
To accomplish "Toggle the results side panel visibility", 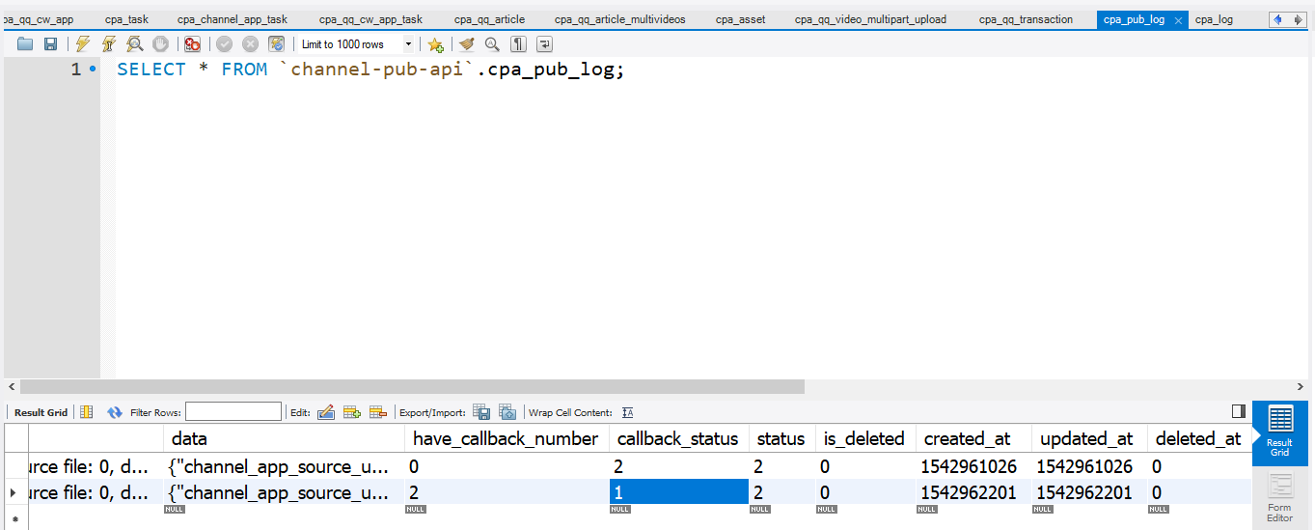I will point(1239,412).
